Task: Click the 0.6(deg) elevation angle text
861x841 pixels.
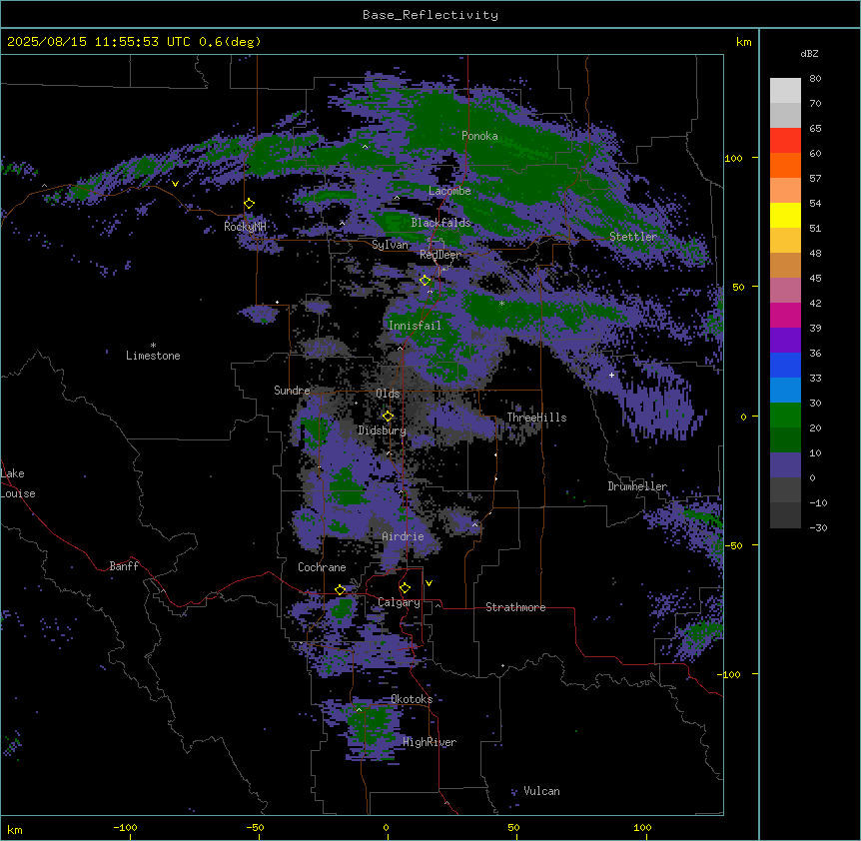Action: click(x=230, y=42)
